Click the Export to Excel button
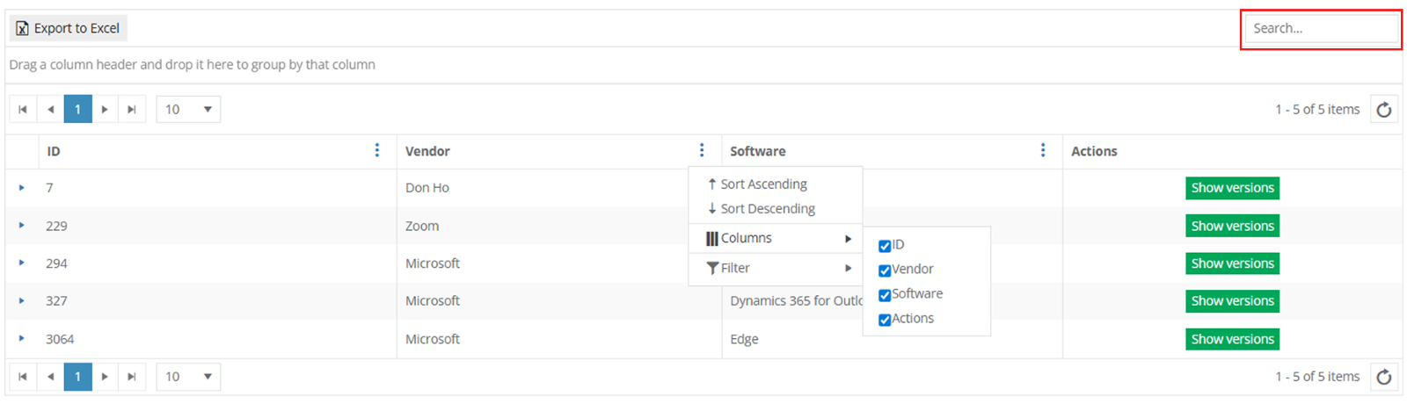The width and height of the screenshot is (1407, 404). click(69, 28)
